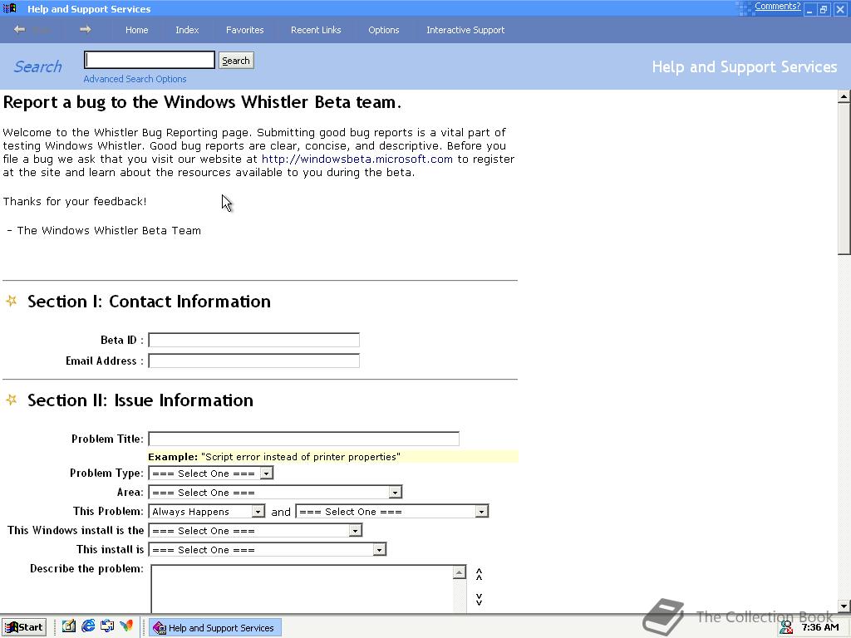This screenshot has width=851, height=638.
Task: Click the Section I: Contact Information heading
Action: pos(150,301)
